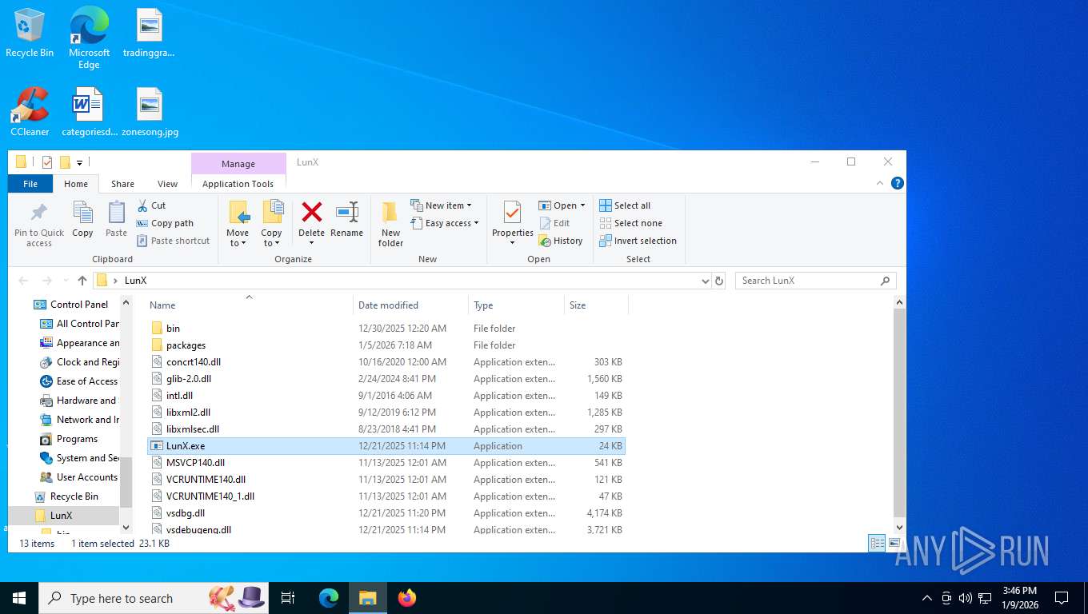
Task: Select the bin folder
Action: (386, 329)
